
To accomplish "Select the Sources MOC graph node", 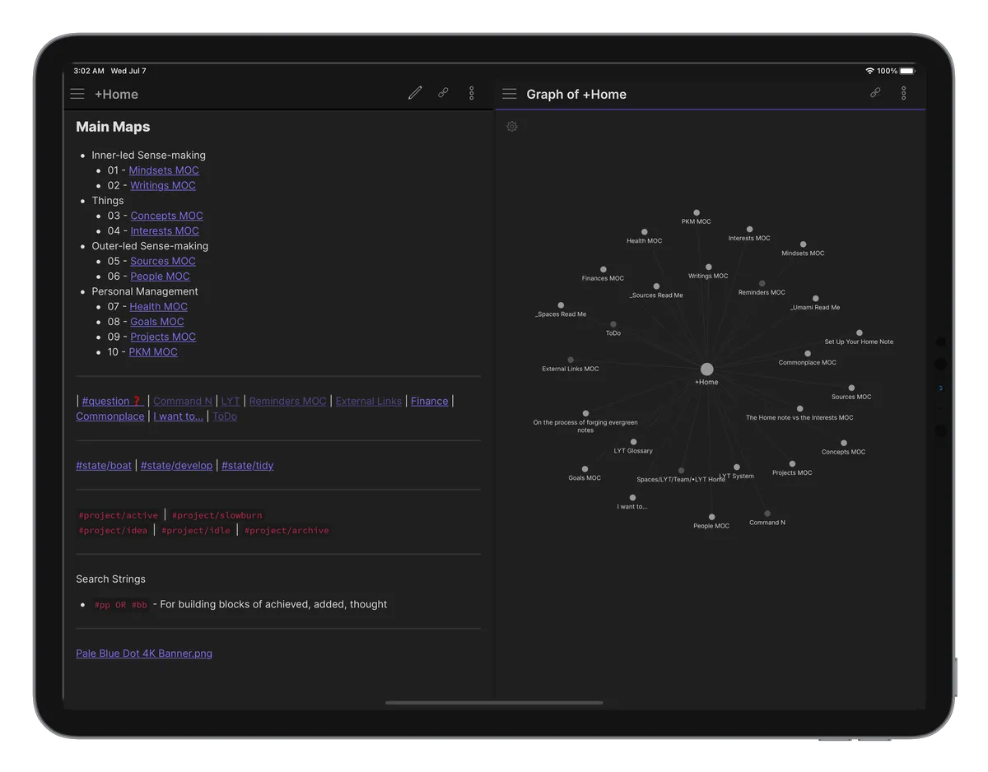I will (x=851, y=388).
